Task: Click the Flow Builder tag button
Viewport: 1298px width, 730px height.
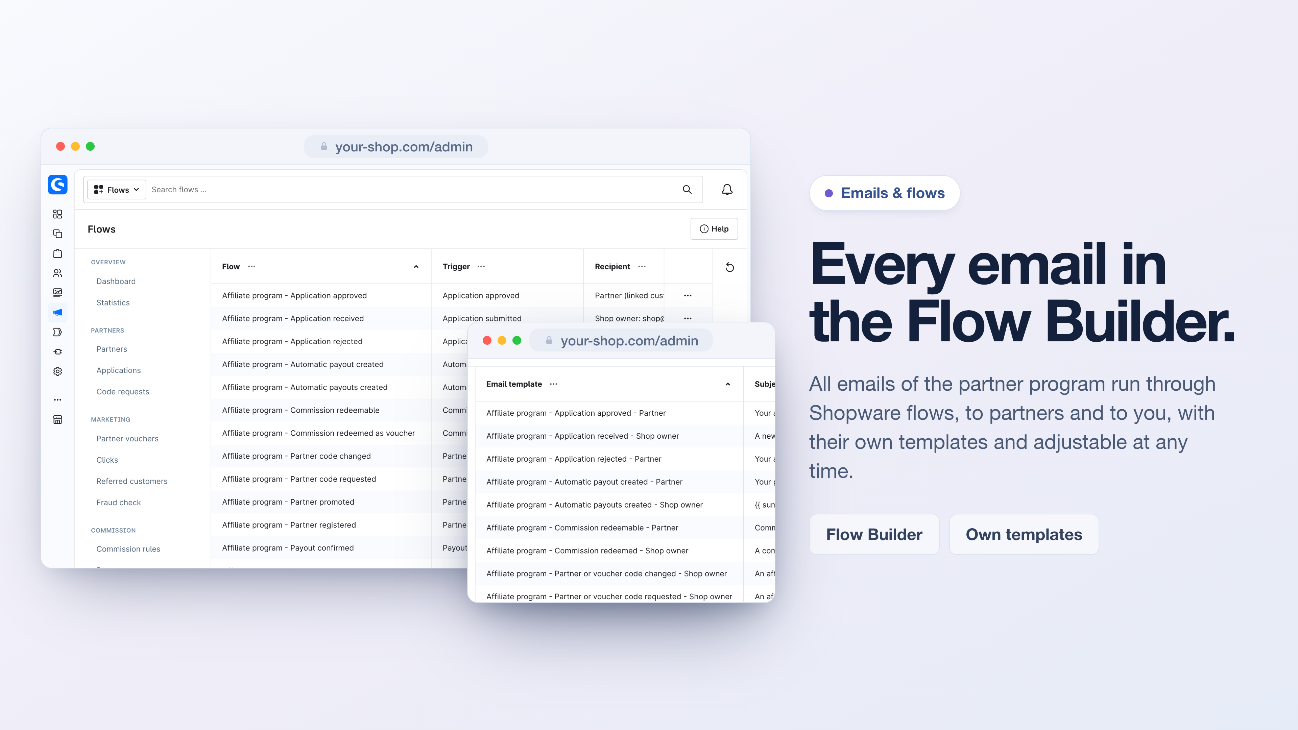Action: point(874,534)
